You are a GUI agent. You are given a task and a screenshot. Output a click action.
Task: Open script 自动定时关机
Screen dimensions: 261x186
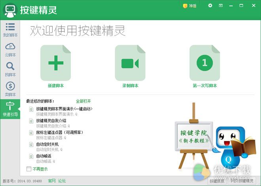(47, 144)
